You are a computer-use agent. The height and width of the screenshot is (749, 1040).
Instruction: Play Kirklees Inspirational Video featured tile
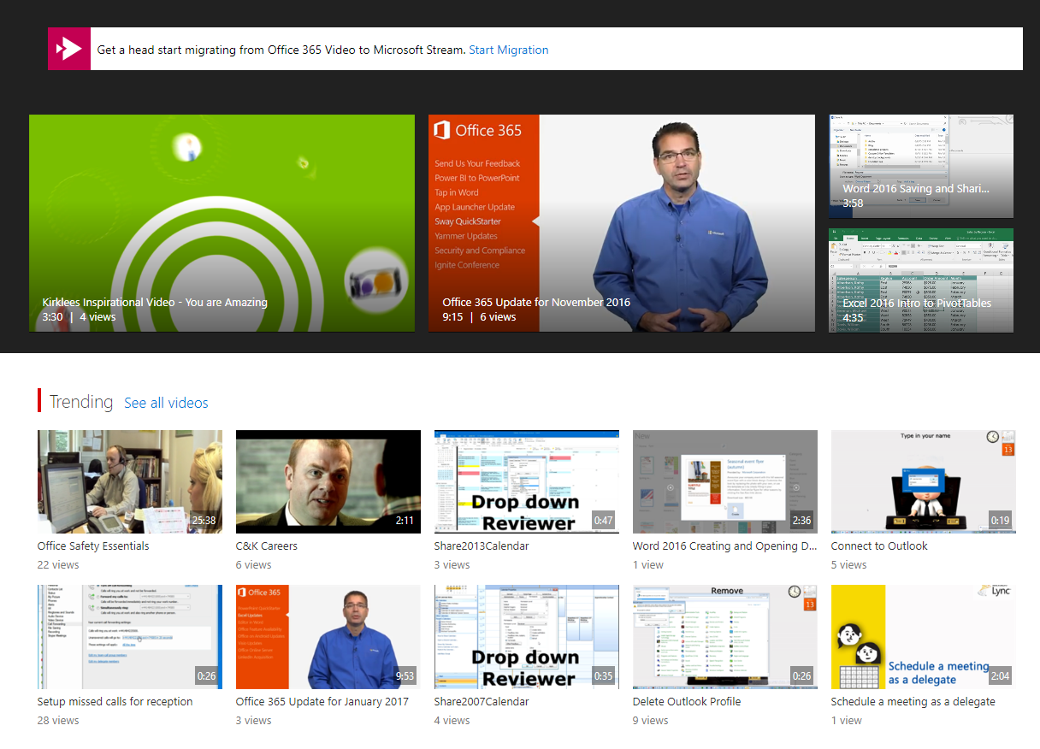pos(222,223)
